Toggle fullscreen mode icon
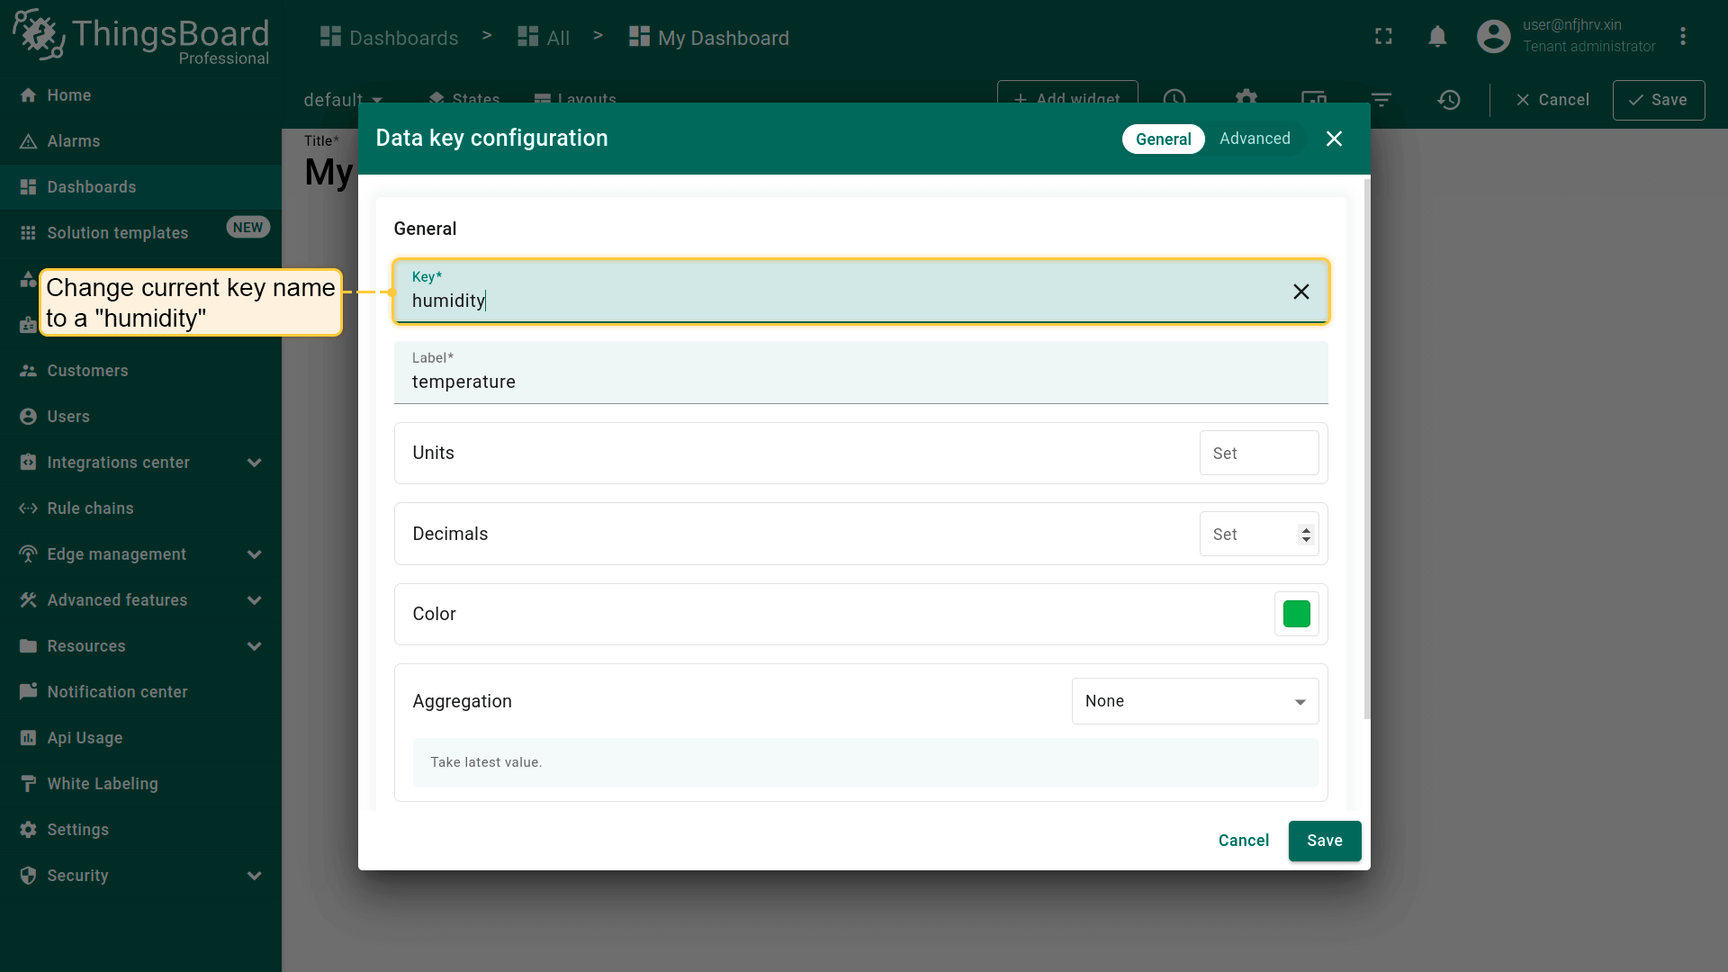Viewport: 1728px width, 972px height. [x=1383, y=37]
